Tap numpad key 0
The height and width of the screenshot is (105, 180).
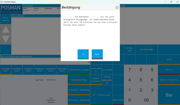[x=129, y=100]
